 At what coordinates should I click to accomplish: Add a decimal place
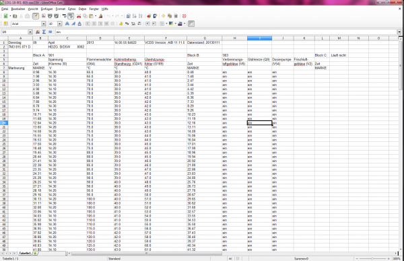click(133, 24)
